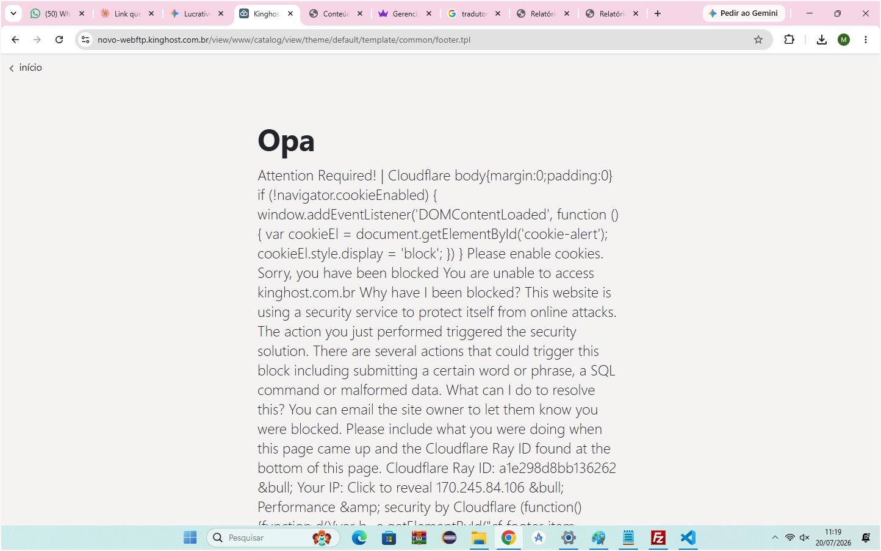Viewport: 881px width, 551px height.
Task: Click the Pedir ao Gemini button
Action: click(744, 13)
